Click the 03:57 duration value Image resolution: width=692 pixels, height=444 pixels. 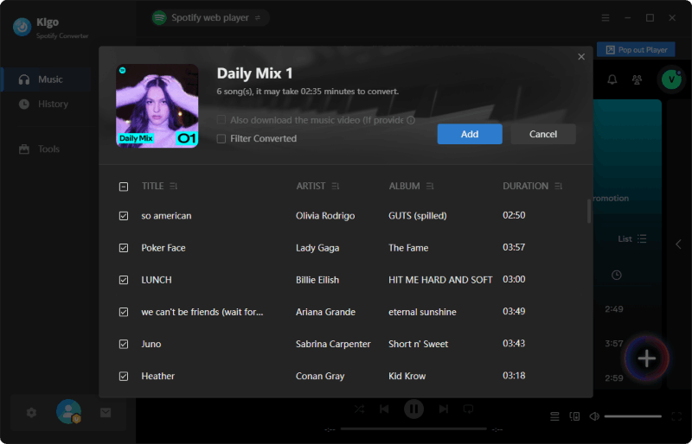coord(514,247)
